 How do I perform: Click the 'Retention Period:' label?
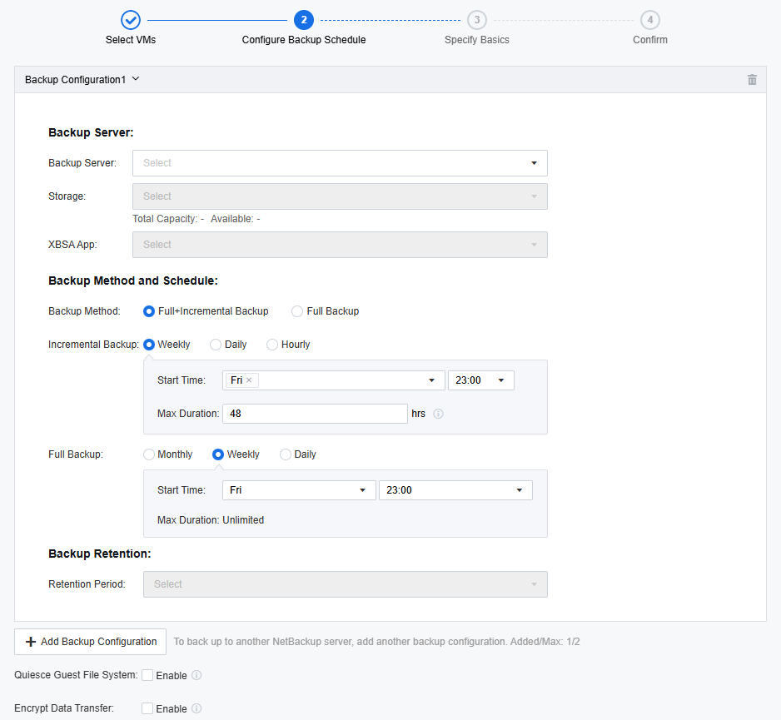coord(87,584)
